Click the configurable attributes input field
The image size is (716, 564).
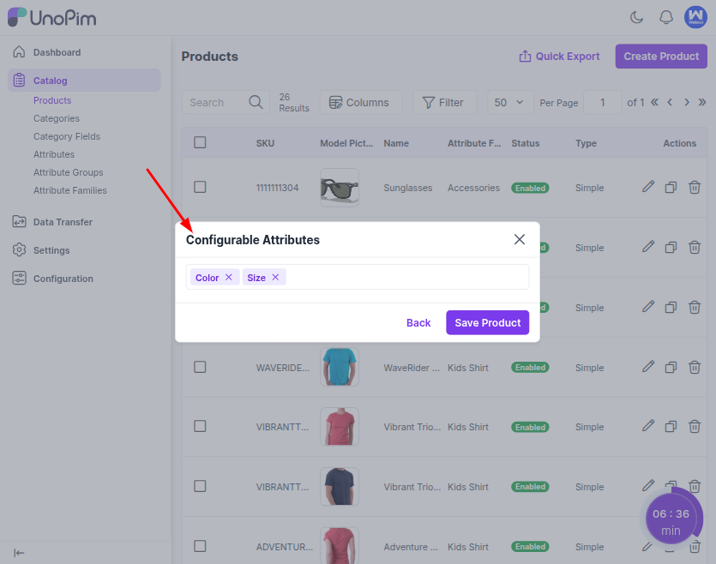point(403,278)
